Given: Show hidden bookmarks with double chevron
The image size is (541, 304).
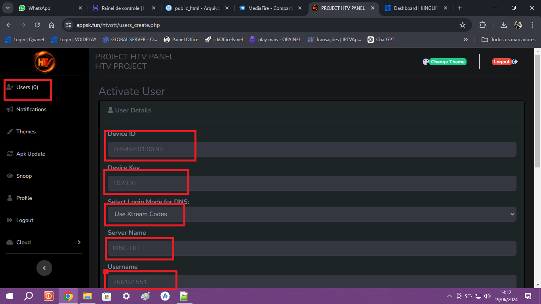Looking at the screenshot, I should [466, 40].
